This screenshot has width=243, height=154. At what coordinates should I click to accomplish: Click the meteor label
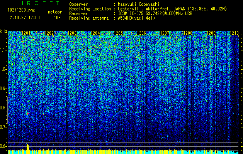click(x=55, y=12)
